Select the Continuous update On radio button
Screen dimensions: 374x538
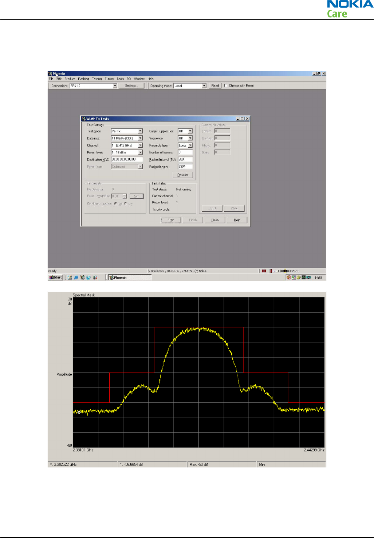point(125,204)
